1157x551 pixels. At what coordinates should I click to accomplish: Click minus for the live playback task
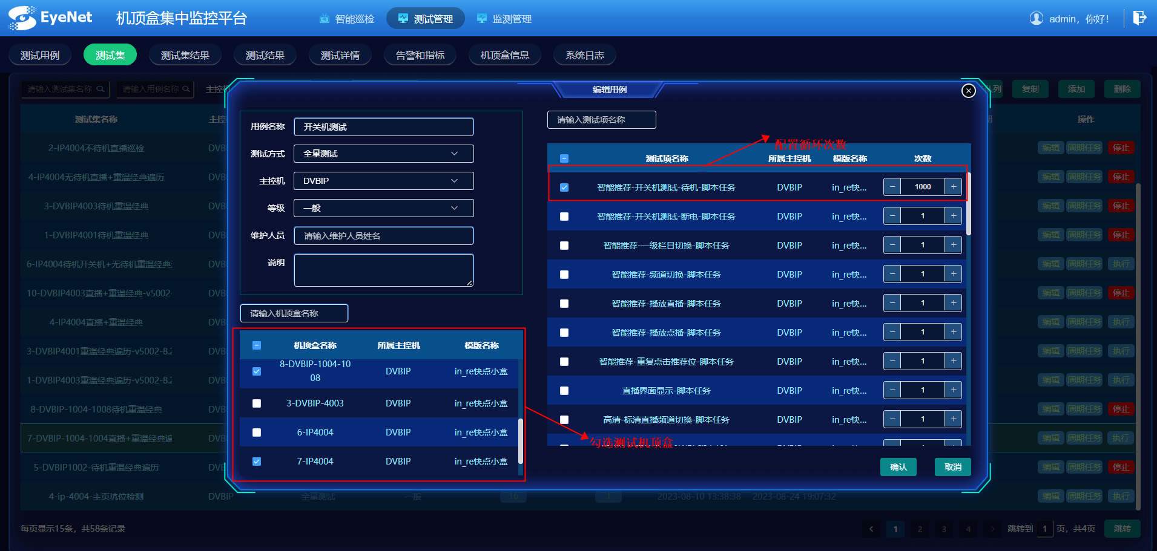pyautogui.click(x=892, y=303)
